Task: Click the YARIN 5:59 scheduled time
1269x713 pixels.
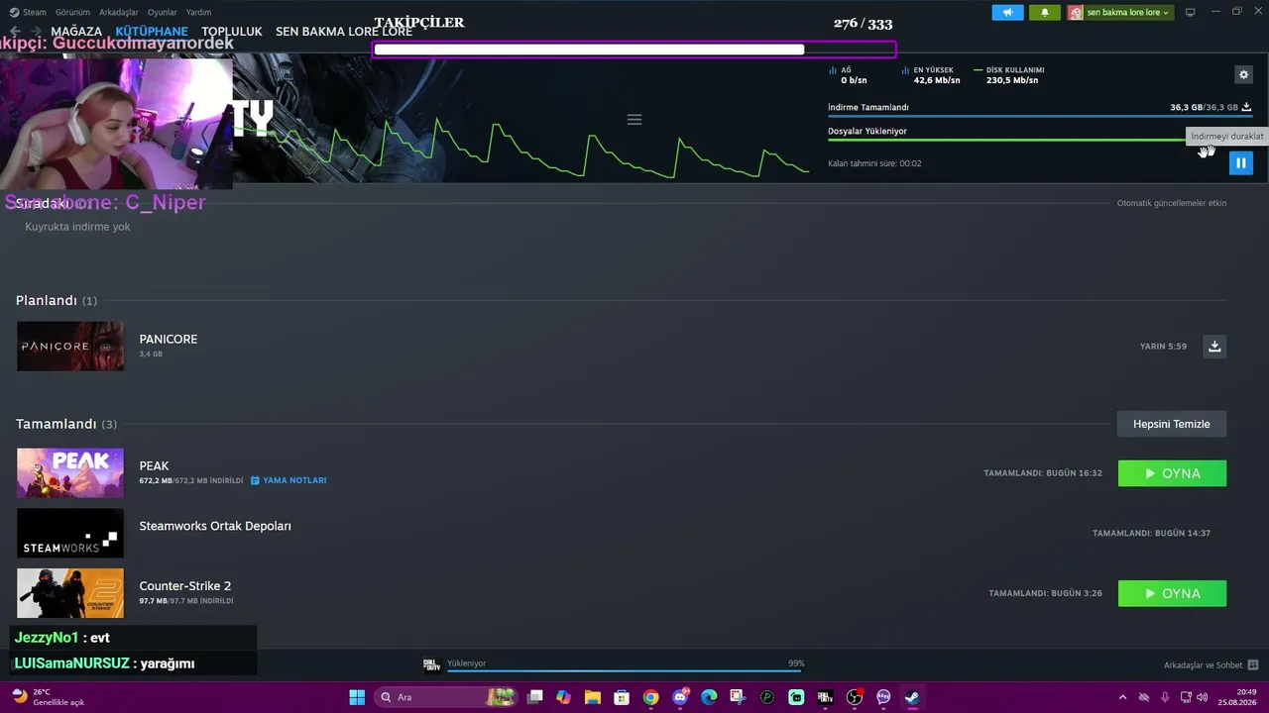Action: click(x=1163, y=347)
